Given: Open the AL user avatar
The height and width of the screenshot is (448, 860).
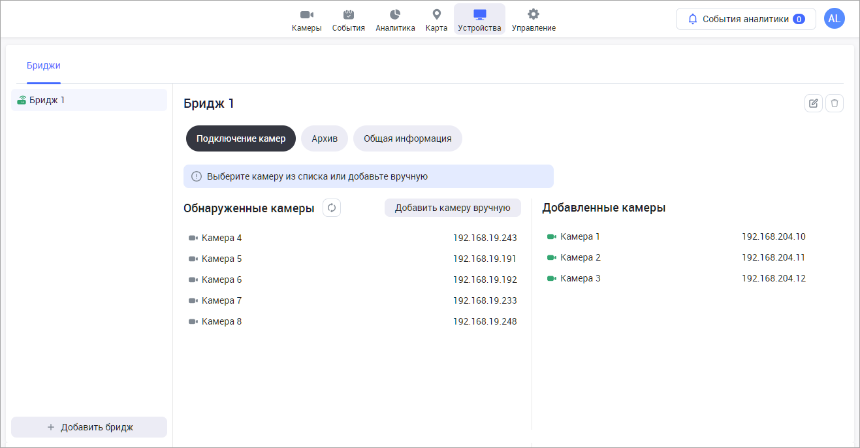Looking at the screenshot, I should (x=834, y=19).
